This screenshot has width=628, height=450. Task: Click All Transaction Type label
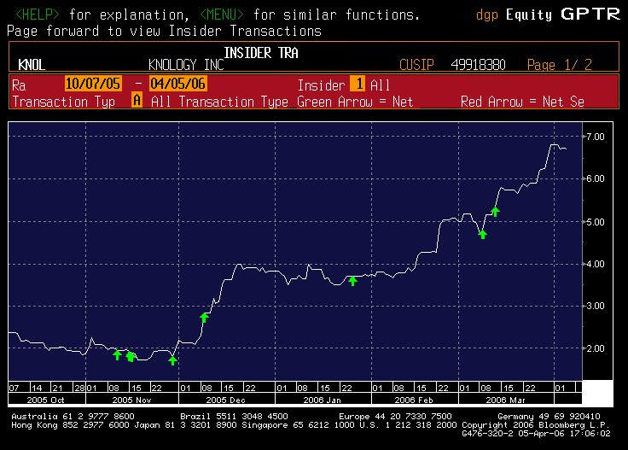[x=219, y=102]
